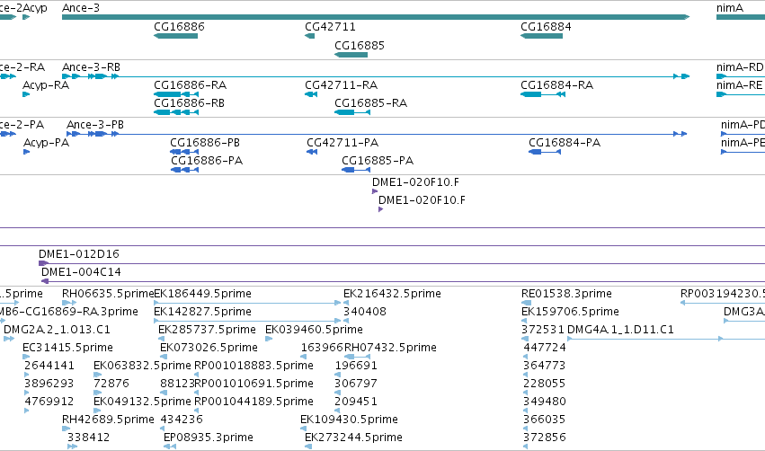Click the EK063832.5prime label

click(142, 366)
